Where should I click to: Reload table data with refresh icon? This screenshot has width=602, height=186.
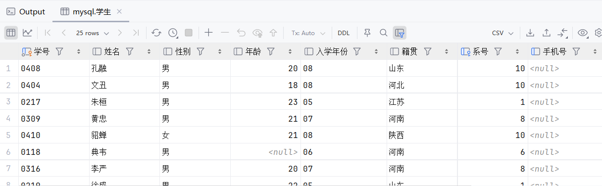[x=156, y=33]
